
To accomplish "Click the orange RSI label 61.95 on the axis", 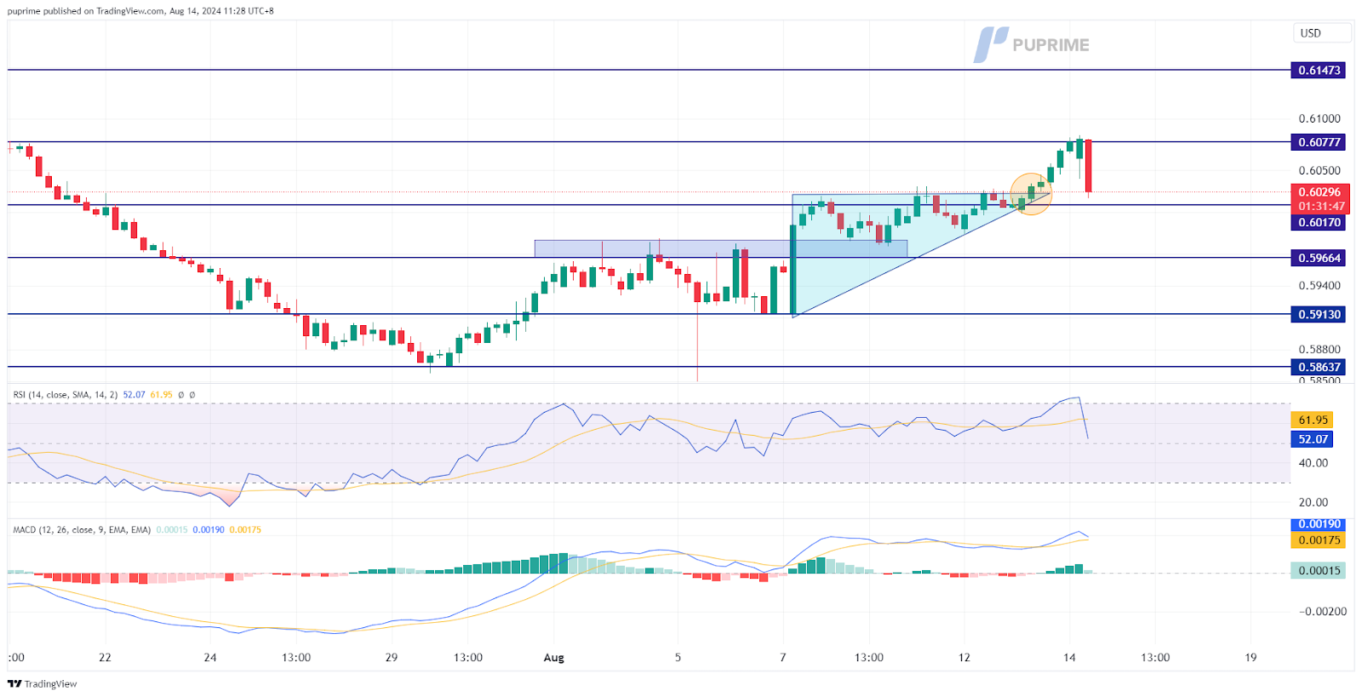I will click(x=1312, y=420).
